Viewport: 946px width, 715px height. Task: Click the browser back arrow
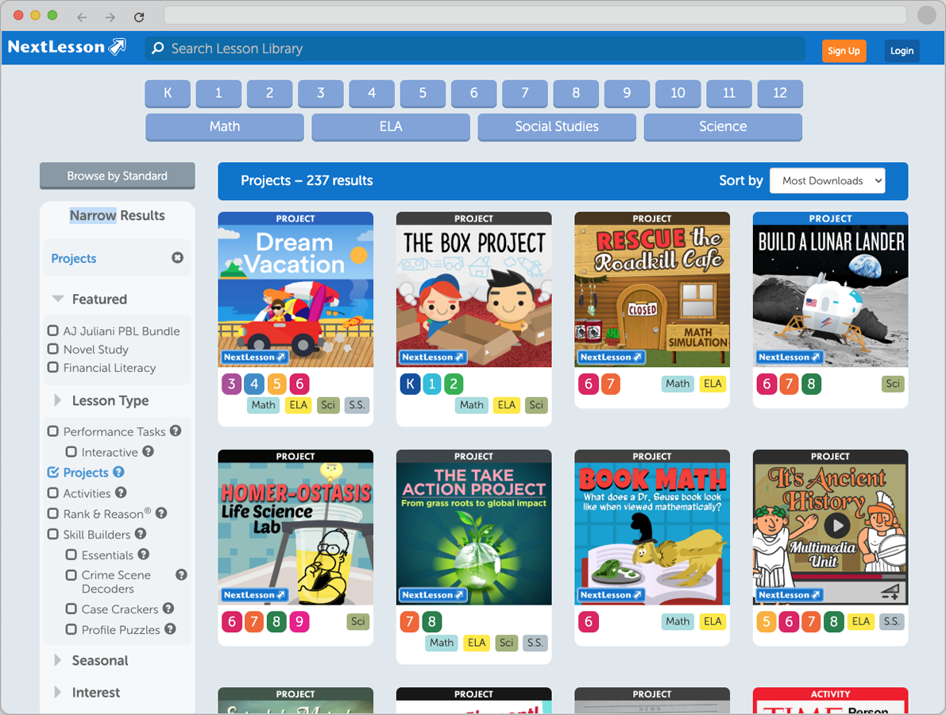point(82,17)
